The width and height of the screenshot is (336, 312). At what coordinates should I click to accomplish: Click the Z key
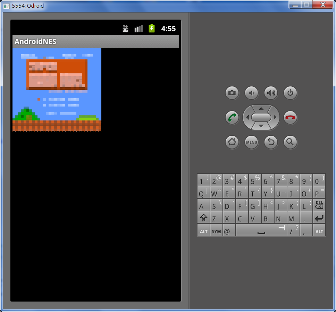click(216, 217)
